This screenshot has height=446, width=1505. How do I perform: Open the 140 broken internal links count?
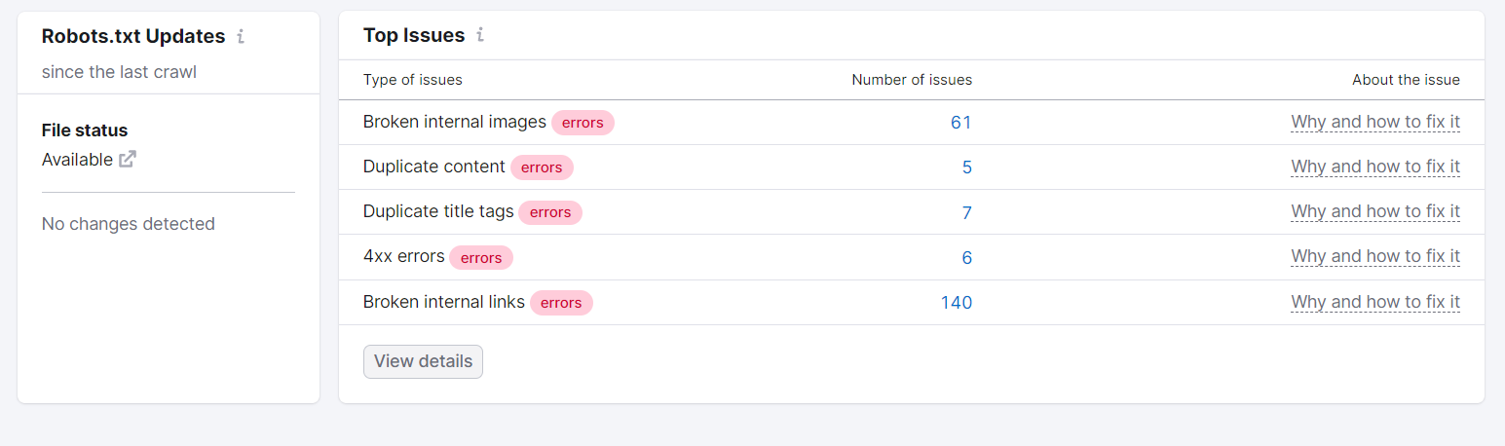click(x=956, y=303)
